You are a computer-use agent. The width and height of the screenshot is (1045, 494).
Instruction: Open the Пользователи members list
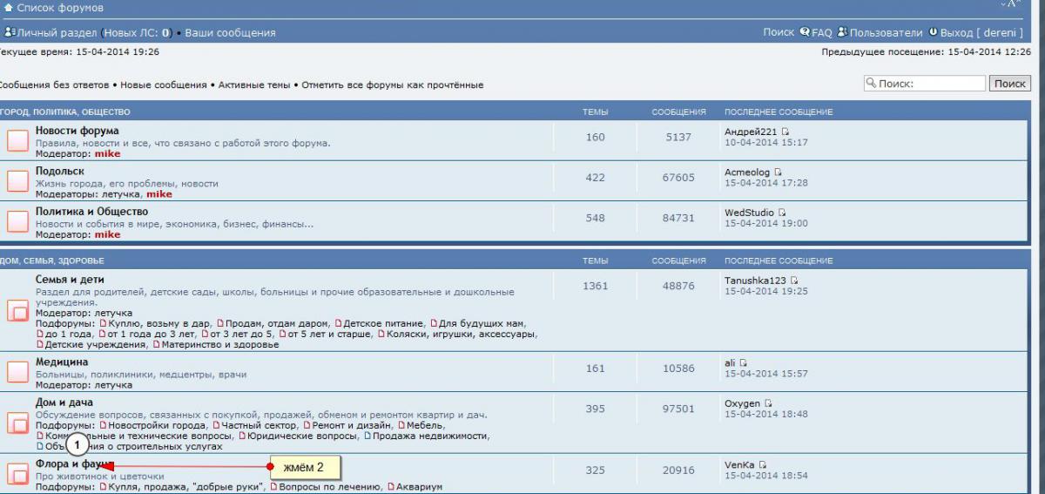click(x=886, y=32)
